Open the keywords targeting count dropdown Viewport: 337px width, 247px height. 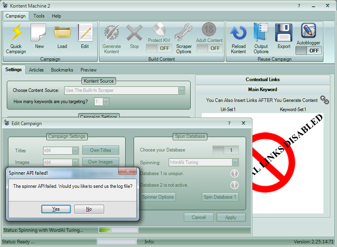tap(106, 102)
